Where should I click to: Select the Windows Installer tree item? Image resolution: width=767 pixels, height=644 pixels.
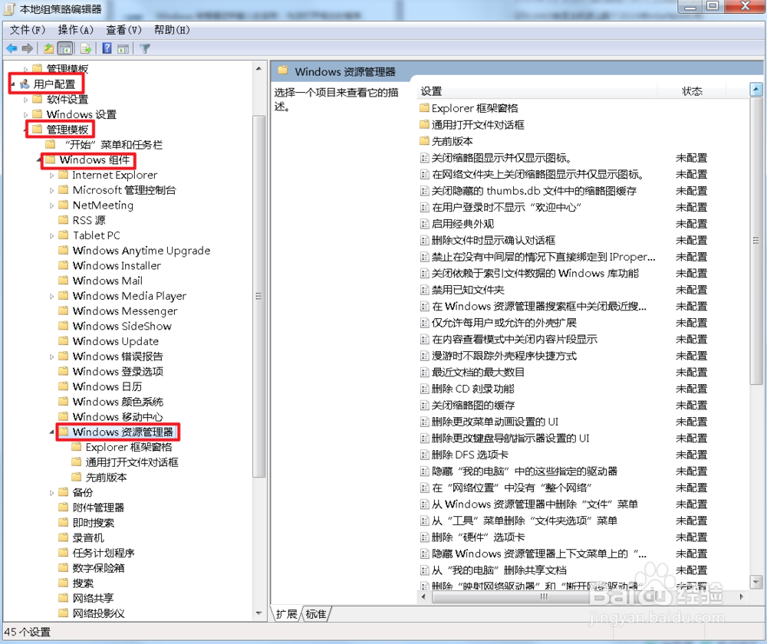click(117, 265)
